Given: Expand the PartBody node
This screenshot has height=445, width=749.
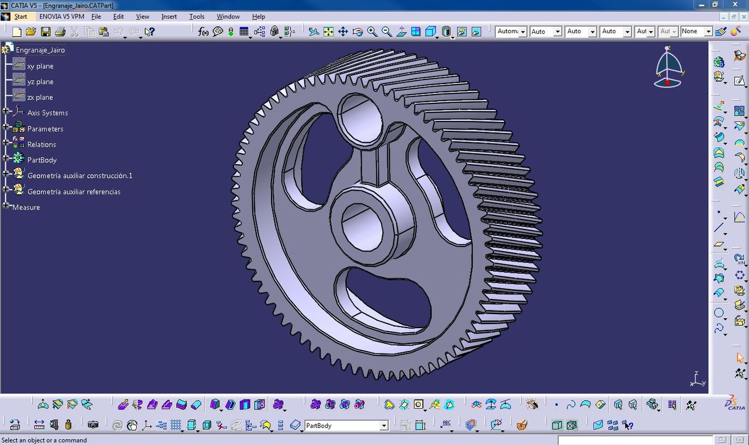Looking at the screenshot, I should coord(6,158).
